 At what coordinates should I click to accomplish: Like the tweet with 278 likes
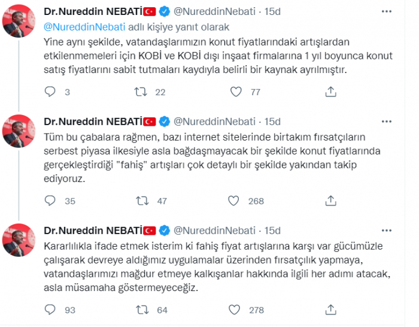tap(236, 310)
